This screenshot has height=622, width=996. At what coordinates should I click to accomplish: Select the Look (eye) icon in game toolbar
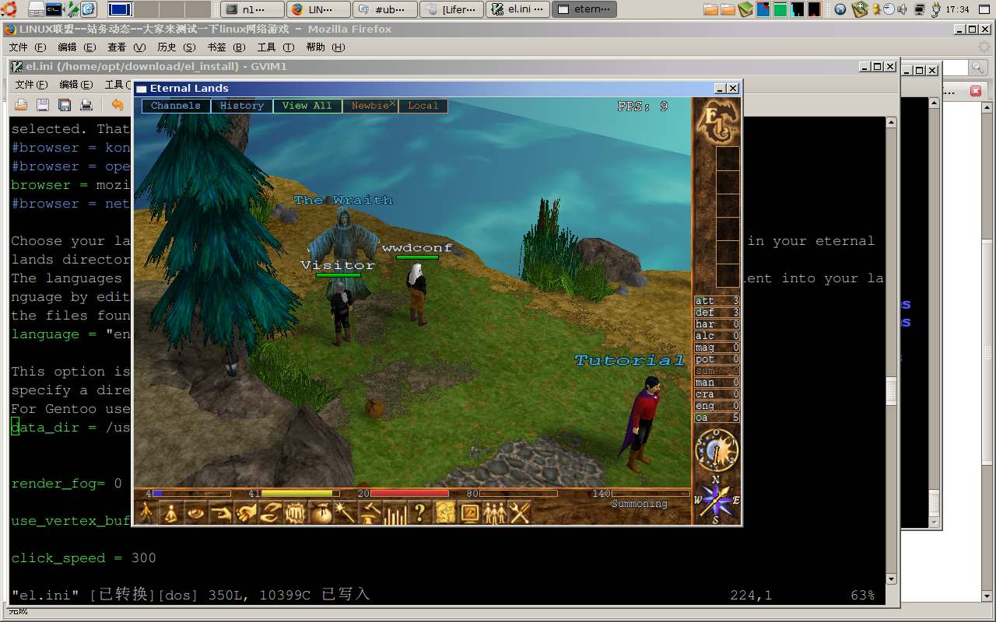tap(196, 513)
